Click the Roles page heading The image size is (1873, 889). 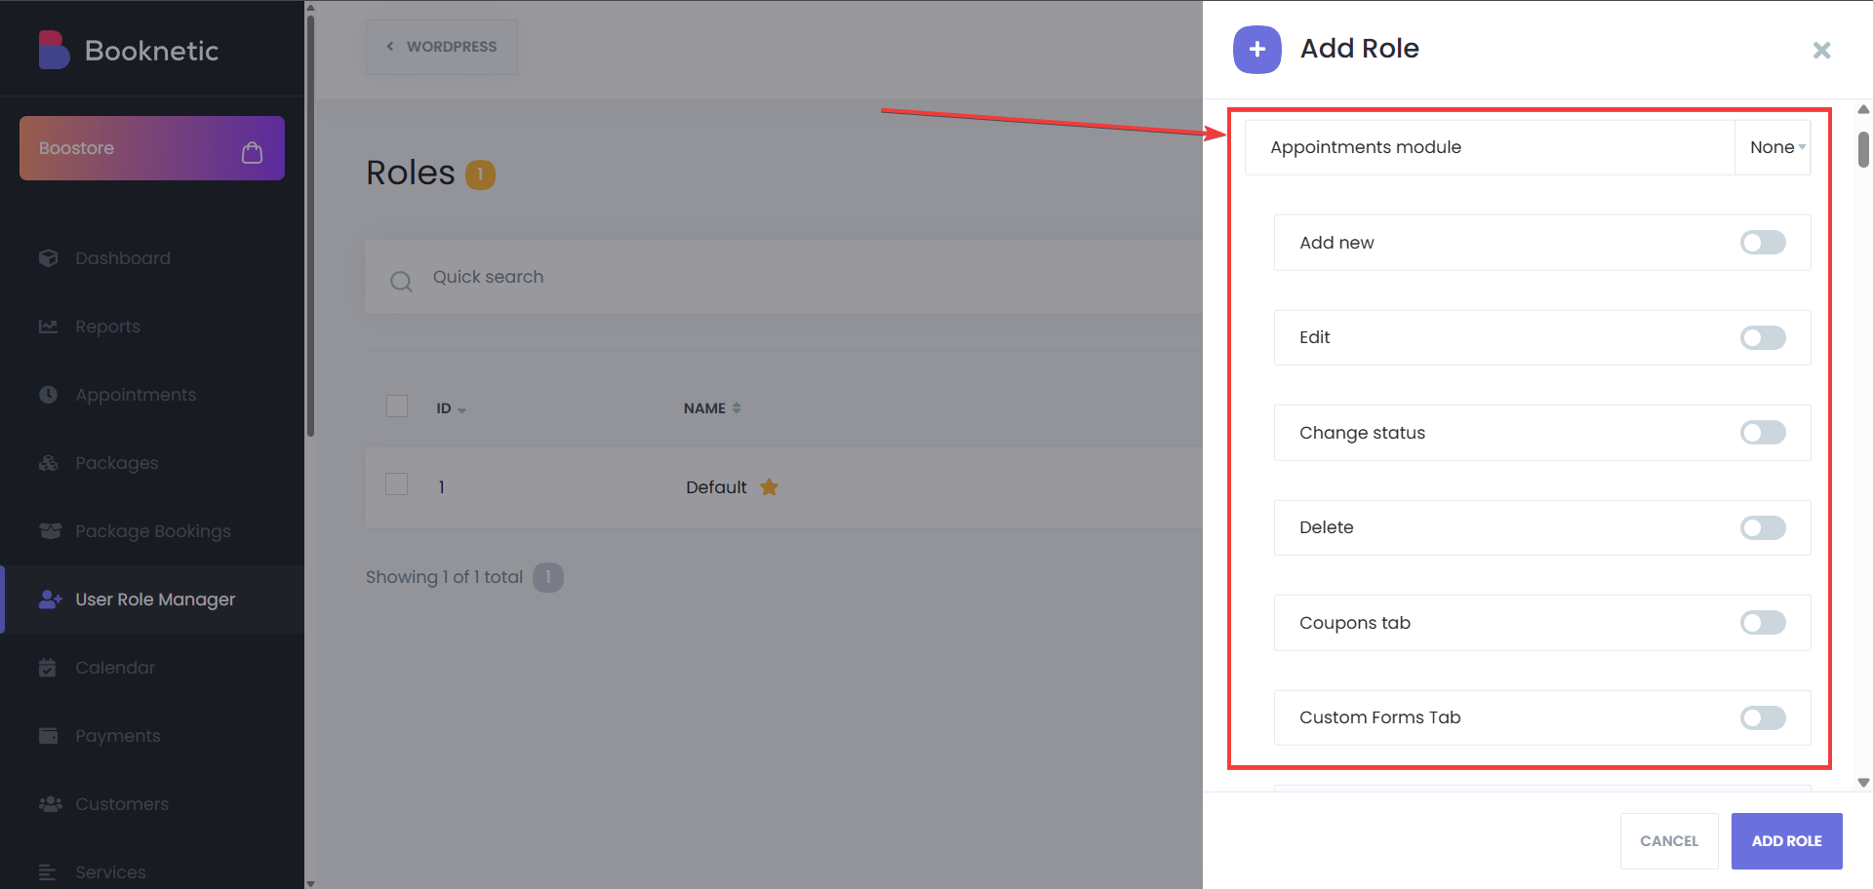(x=410, y=173)
